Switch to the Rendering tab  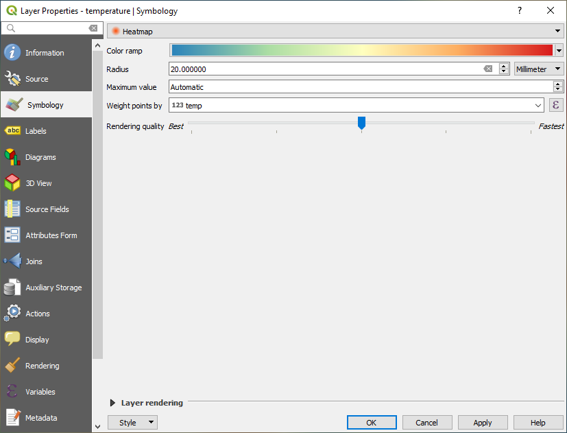pyautogui.click(x=47, y=365)
